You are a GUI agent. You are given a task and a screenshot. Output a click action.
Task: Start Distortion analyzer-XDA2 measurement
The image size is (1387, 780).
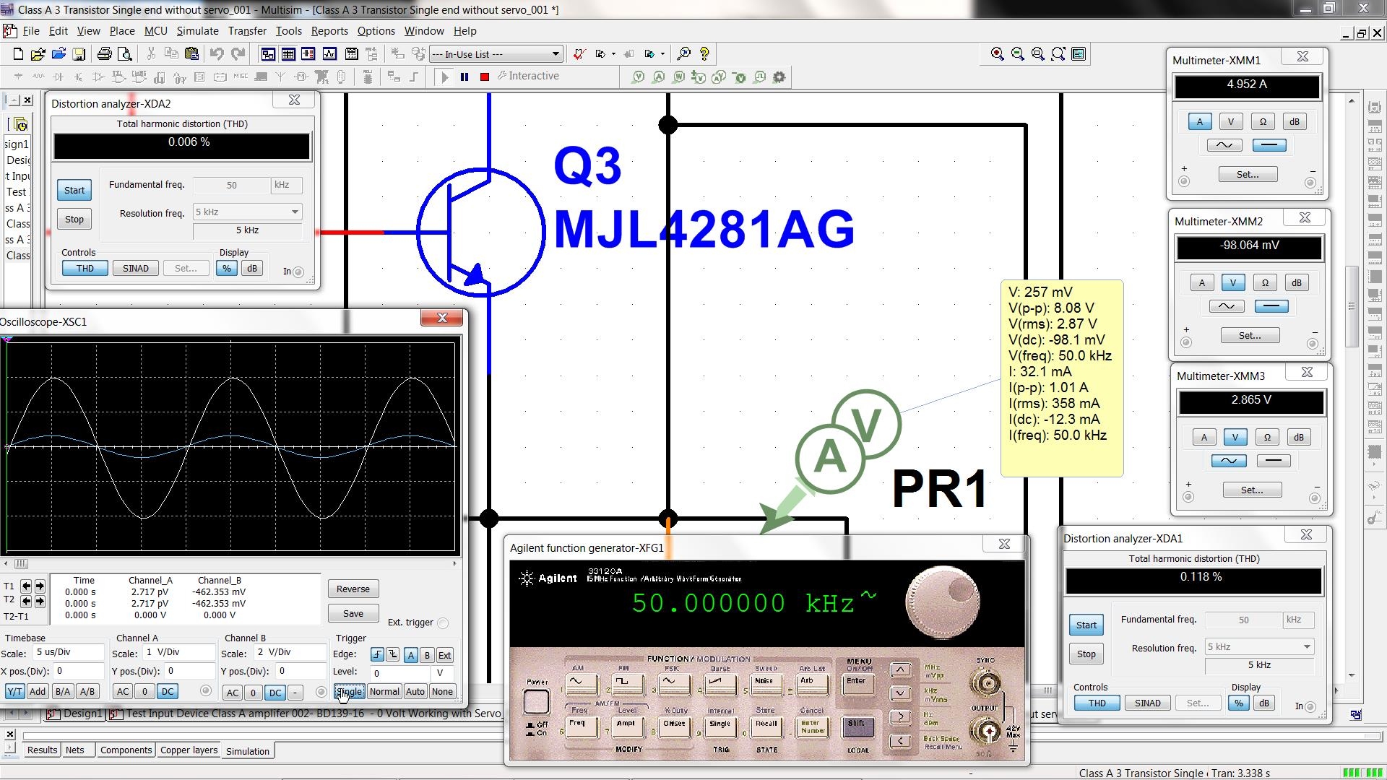pyautogui.click(x=74, y=191)
